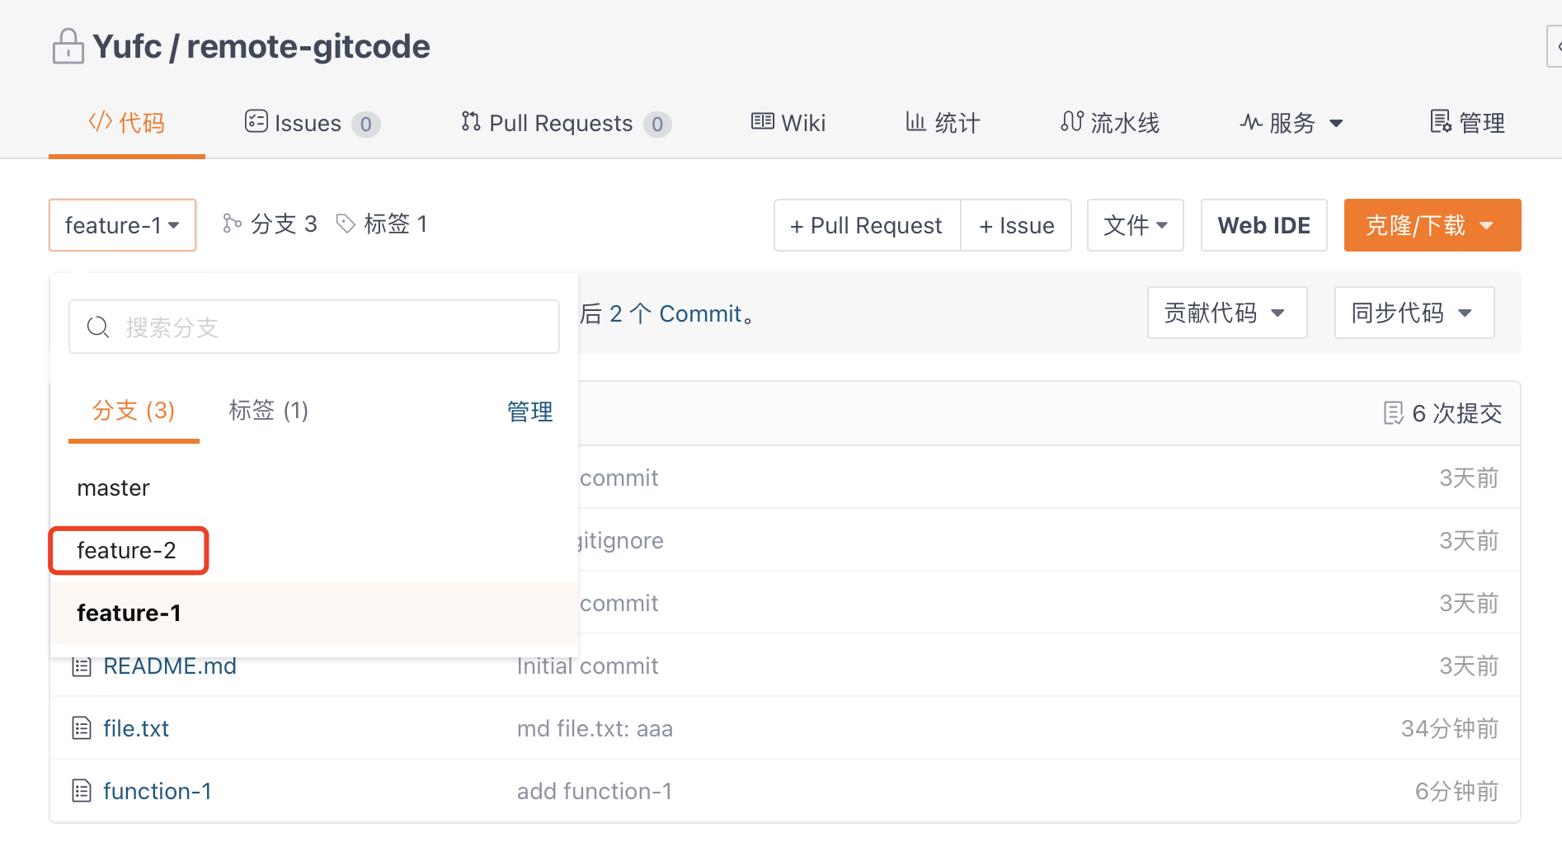Image resolution: width=1562 pixels, height=861 pixels.
Task: Click the branch icon next to 分支 3
Action: point(232,223)
